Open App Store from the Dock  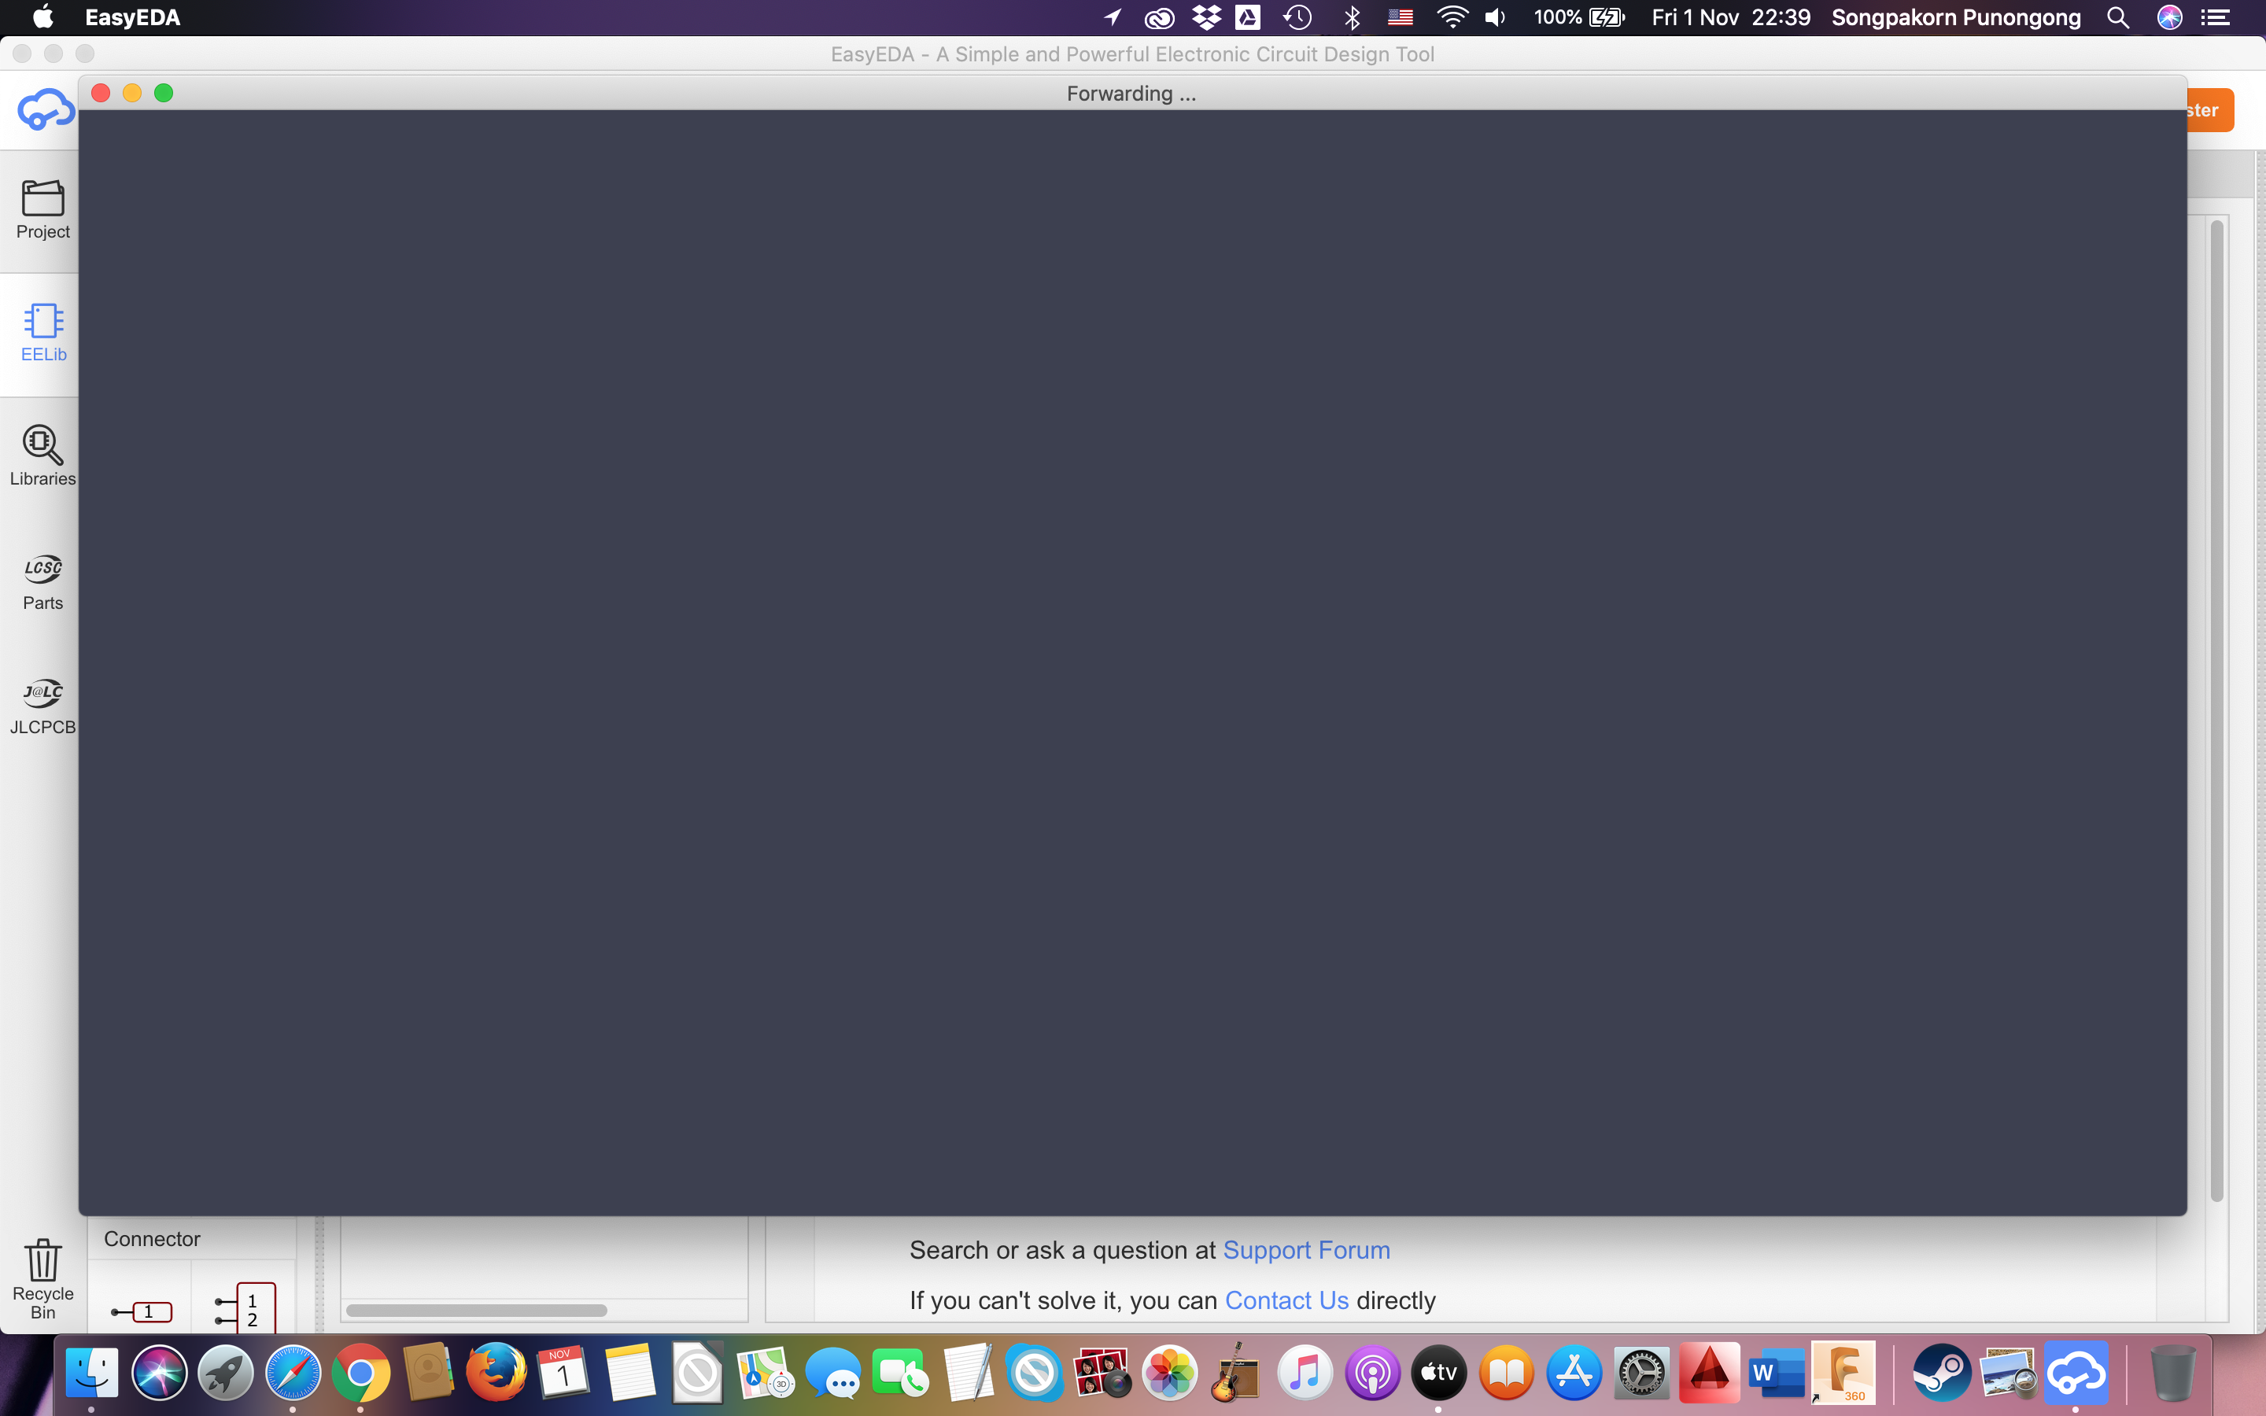pyautogui.click(x=1574, y=1373)
